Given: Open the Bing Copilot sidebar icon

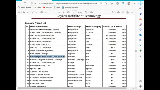Looking at the screenshot, I should tap(140, 3).
